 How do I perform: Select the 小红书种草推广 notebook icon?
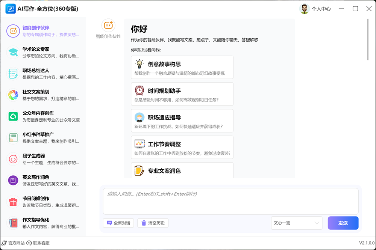[x=13, y=138]
